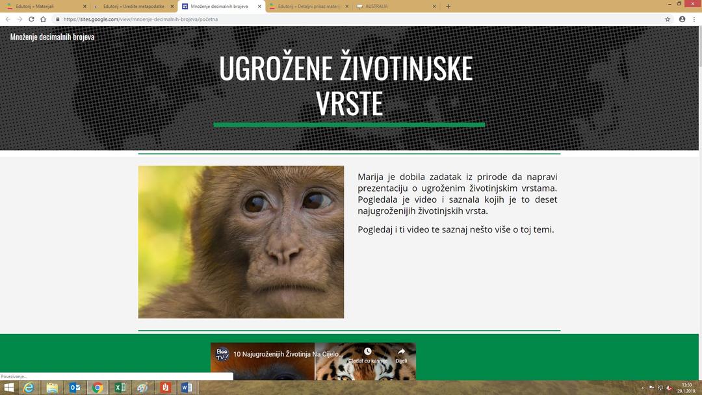Viewport: 702px width, 395px height.
Task: Open Word from the taskbar
Action: coord(187,388)
